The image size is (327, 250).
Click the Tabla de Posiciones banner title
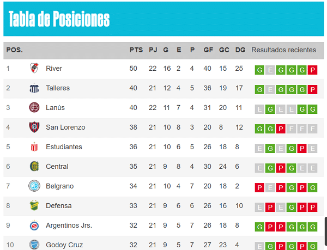(59, 19)
